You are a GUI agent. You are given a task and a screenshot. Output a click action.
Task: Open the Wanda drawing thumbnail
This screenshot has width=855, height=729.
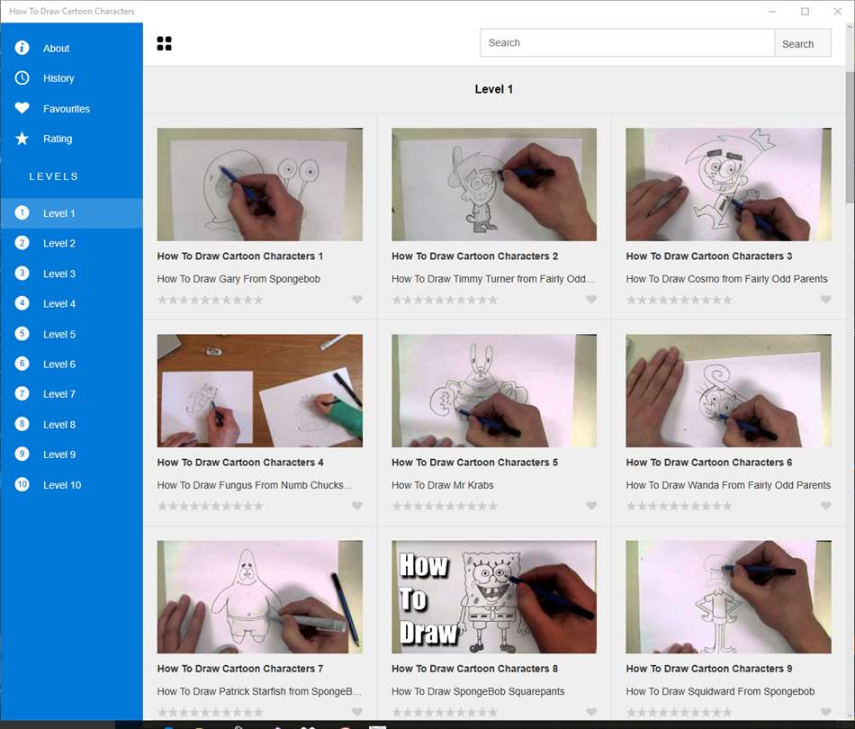click(728, 391)
